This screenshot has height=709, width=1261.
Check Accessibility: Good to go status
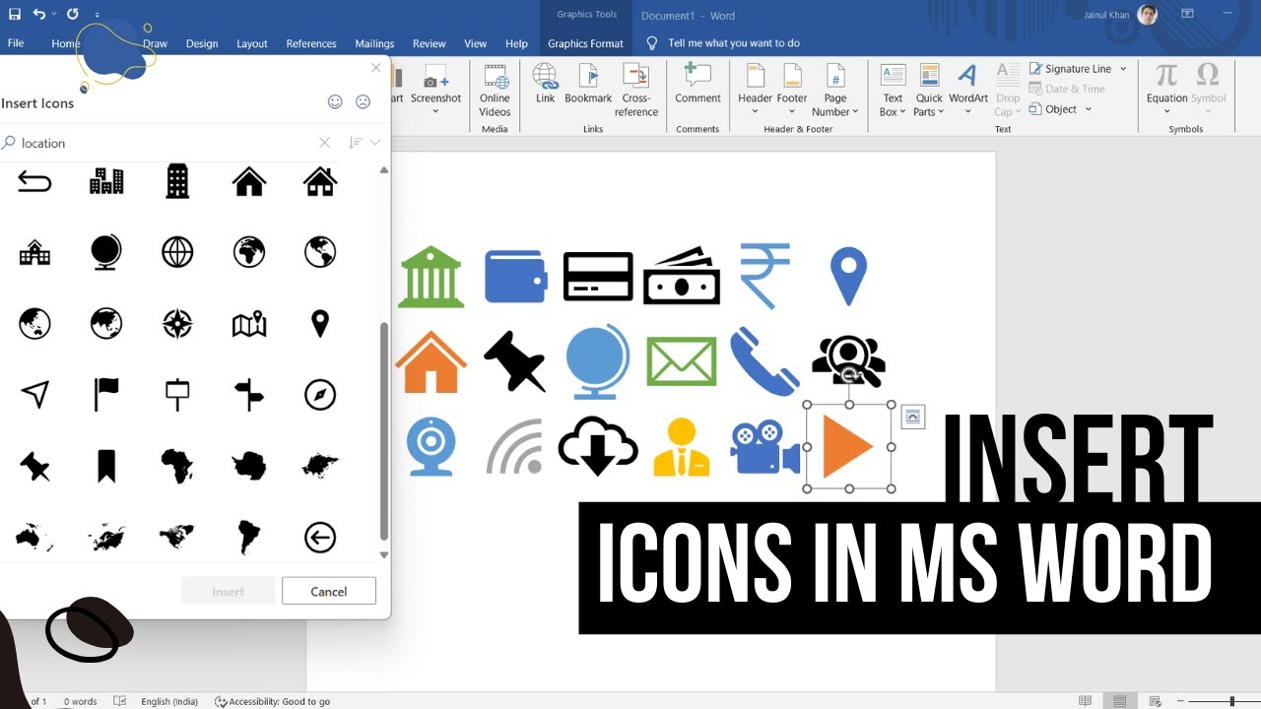pos(272,701)
